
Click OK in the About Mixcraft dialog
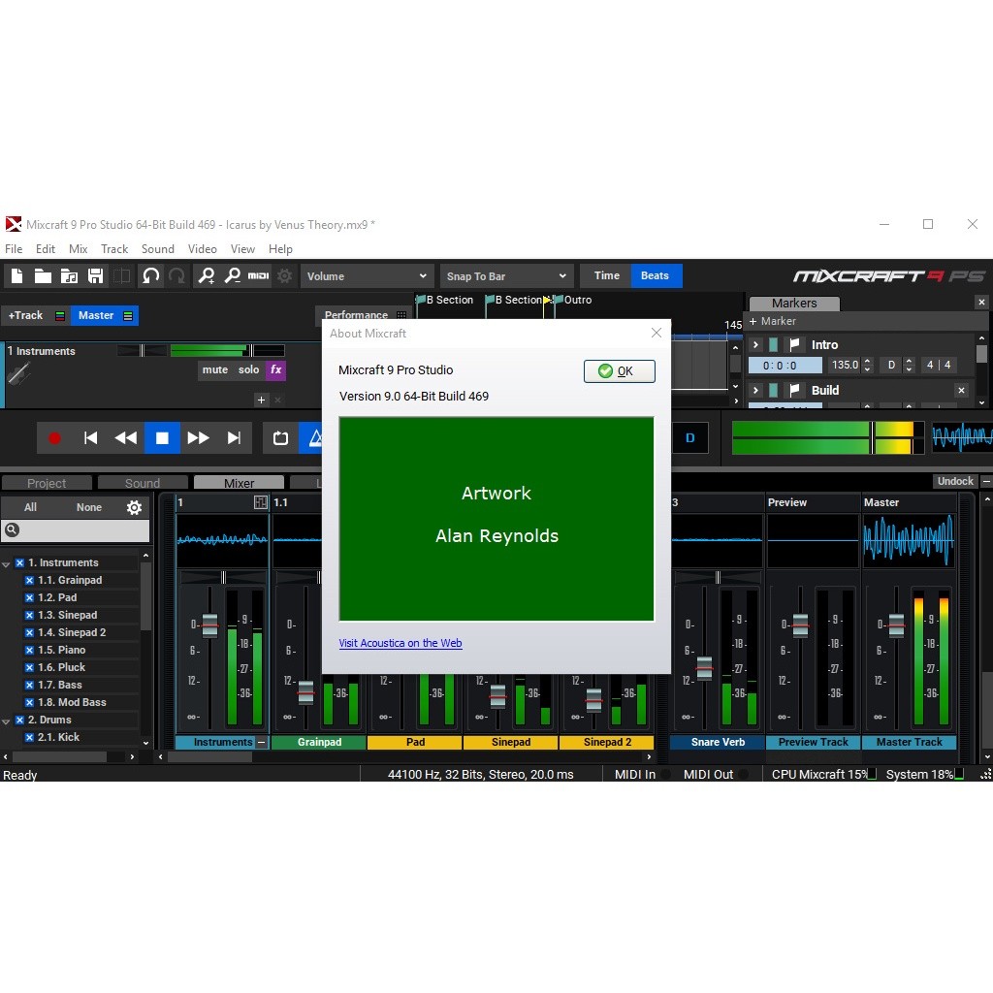click(x=619, y=370)
